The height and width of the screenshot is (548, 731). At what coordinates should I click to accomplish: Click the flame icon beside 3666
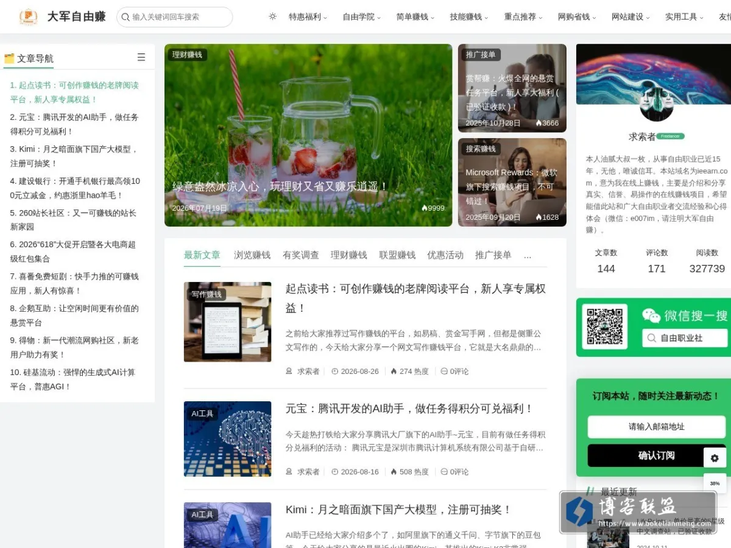539,123
